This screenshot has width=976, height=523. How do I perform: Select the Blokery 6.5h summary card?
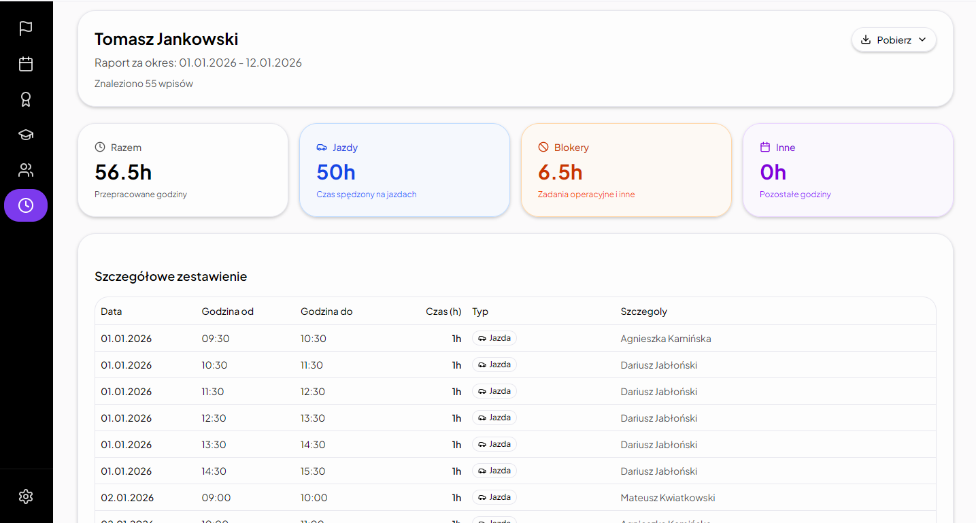626,170
